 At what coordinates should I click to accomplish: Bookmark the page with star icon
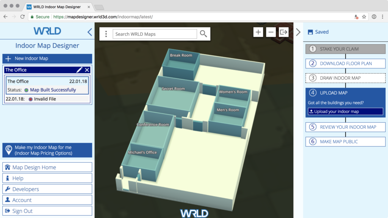coord(364,17)
